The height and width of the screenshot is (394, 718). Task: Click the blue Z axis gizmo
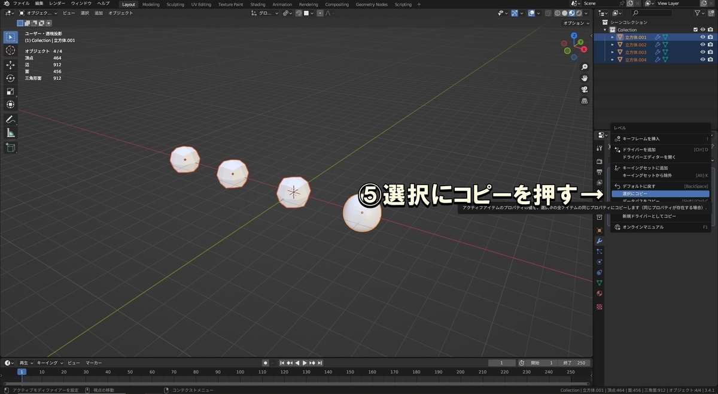coord(575,36)
